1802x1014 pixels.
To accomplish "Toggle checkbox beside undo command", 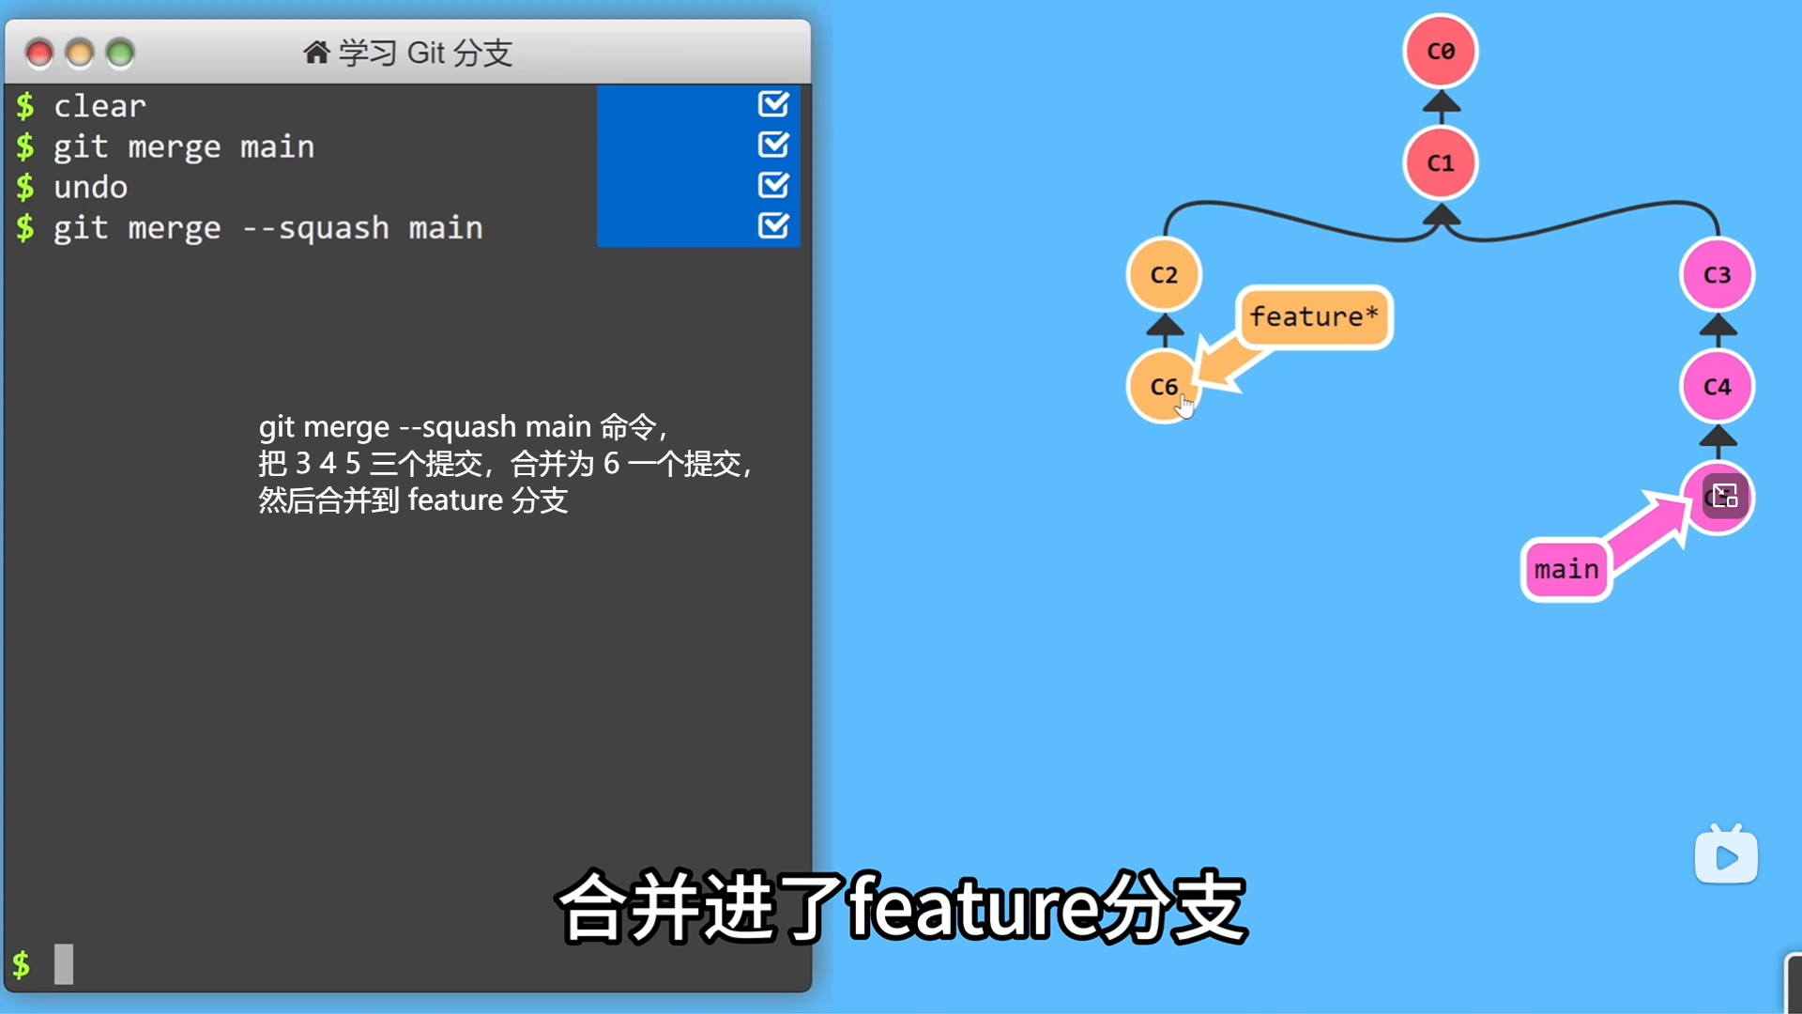I will 773,185.
